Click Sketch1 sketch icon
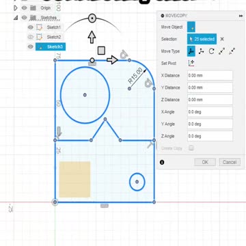 (x=40, y=27)
